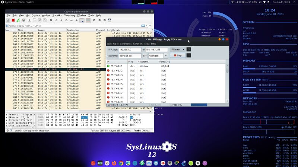This screenshot has width=298, height=167.
Task: Open the Statistics menu in Wireshark
Action: 57,15
